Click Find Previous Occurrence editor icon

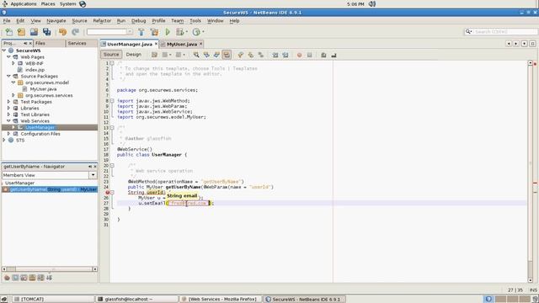206,55
